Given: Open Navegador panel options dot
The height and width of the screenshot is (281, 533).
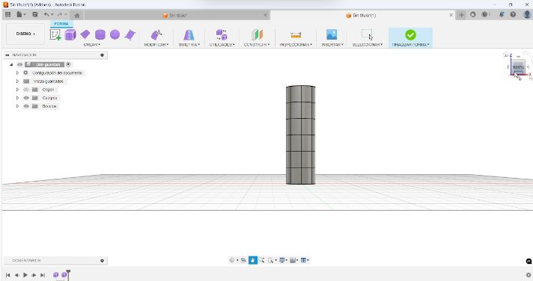Looking at the screenshot, I should 102,55.
